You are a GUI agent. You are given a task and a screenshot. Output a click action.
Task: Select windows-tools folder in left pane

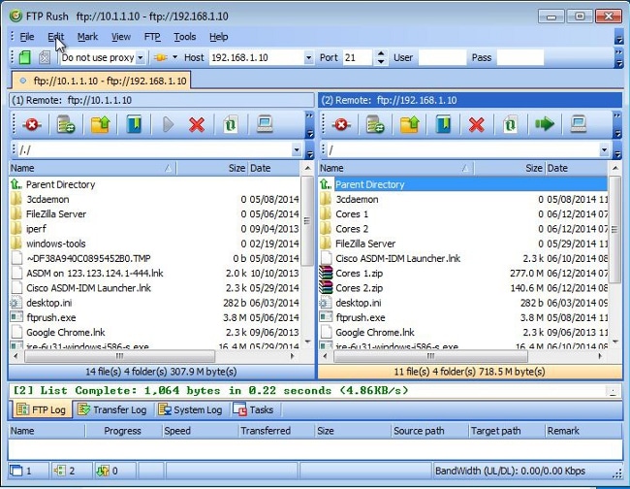(56, 244)
